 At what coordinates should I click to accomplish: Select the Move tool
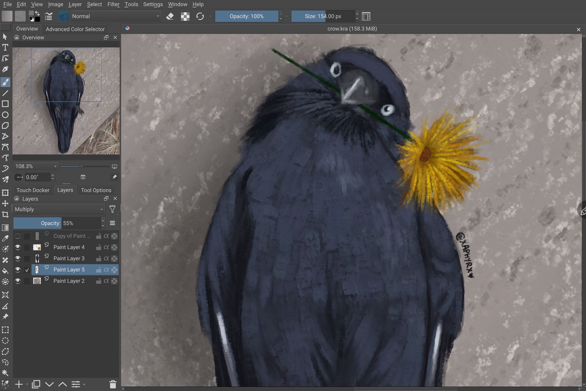point(5,203)
